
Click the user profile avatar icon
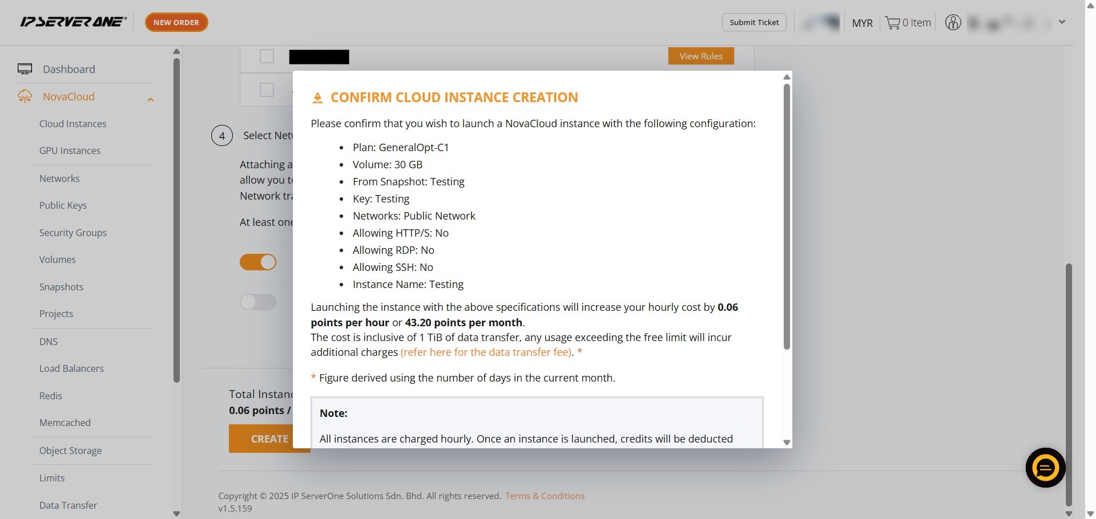click(953, 23)
